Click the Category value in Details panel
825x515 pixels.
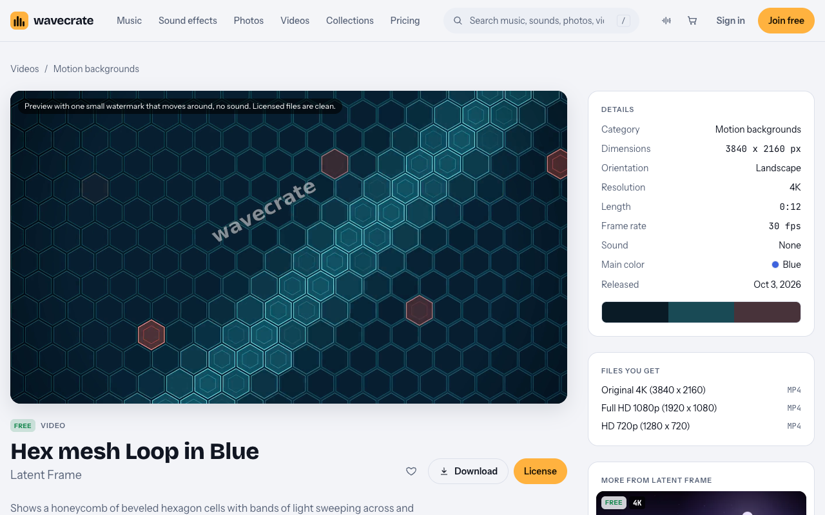(x=758, y=129)
